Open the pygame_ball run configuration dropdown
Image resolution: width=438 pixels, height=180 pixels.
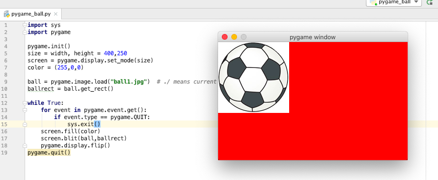point(393,2)
